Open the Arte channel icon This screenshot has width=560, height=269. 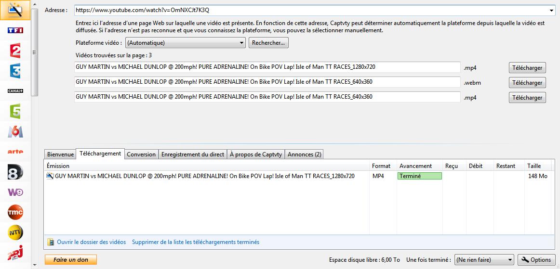tap(15, 152)
